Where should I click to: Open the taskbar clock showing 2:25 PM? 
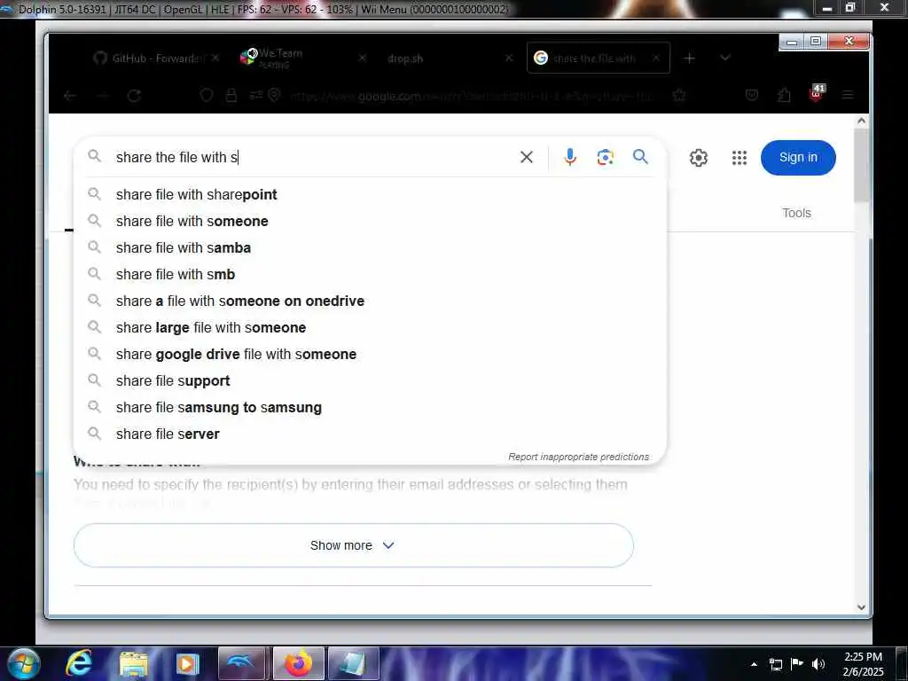(x=863, y=664)
